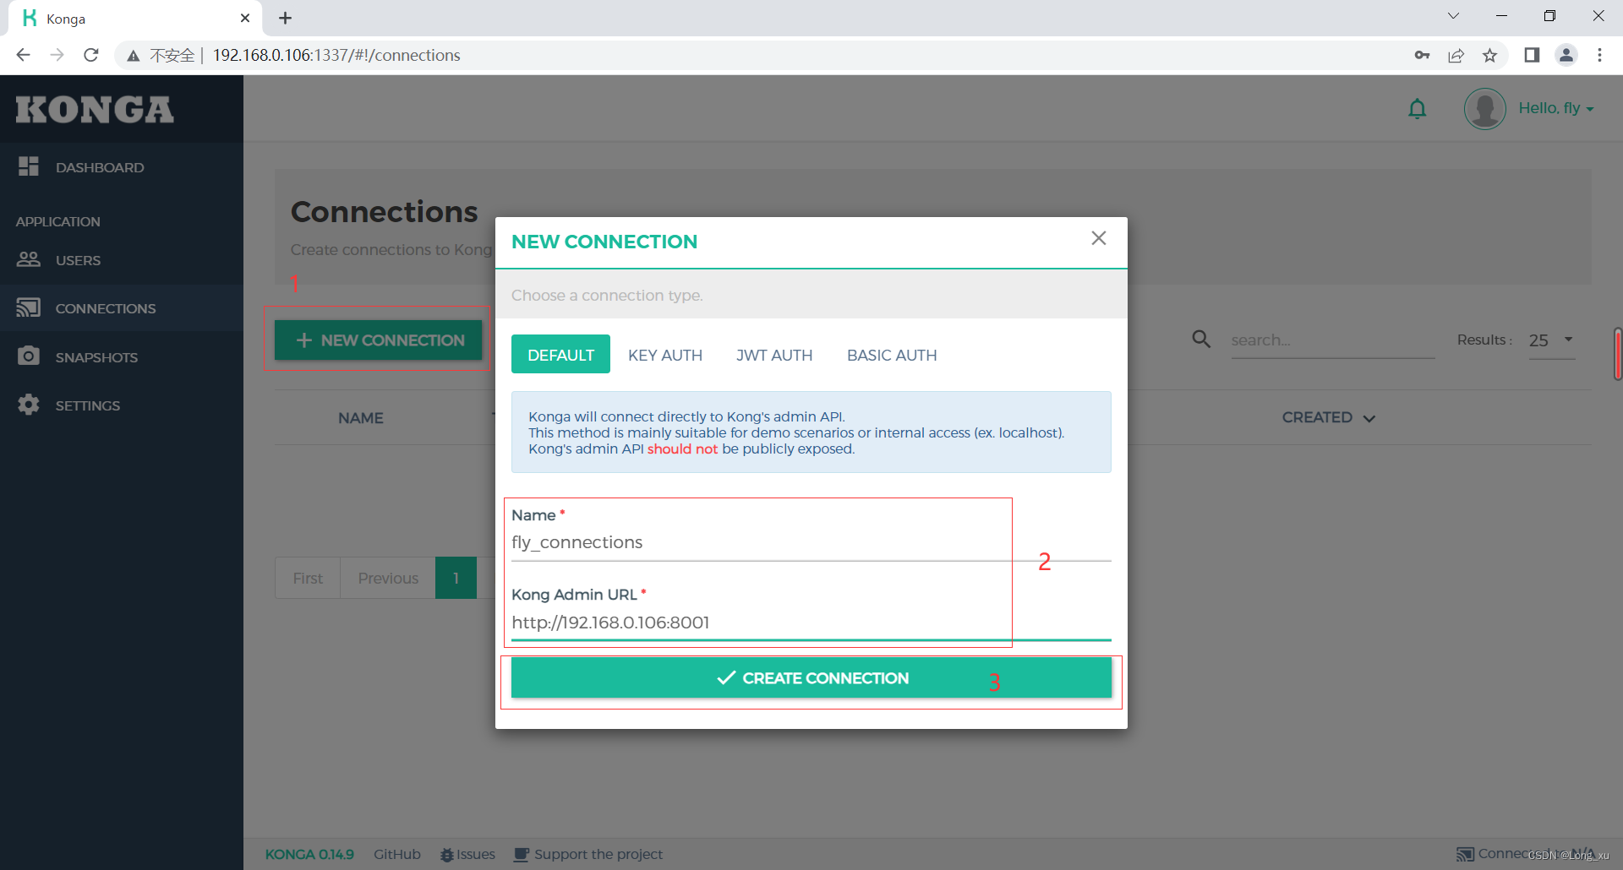
Task: Click the user avatar icon
Action: click(x=1485, y=109)
